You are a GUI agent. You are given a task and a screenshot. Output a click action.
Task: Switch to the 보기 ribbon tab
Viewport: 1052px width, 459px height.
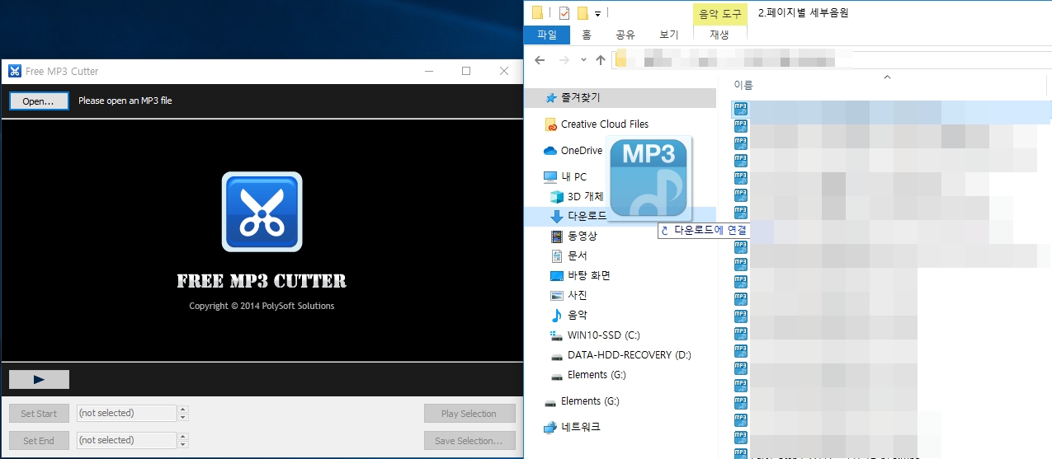tap(669, 35)
